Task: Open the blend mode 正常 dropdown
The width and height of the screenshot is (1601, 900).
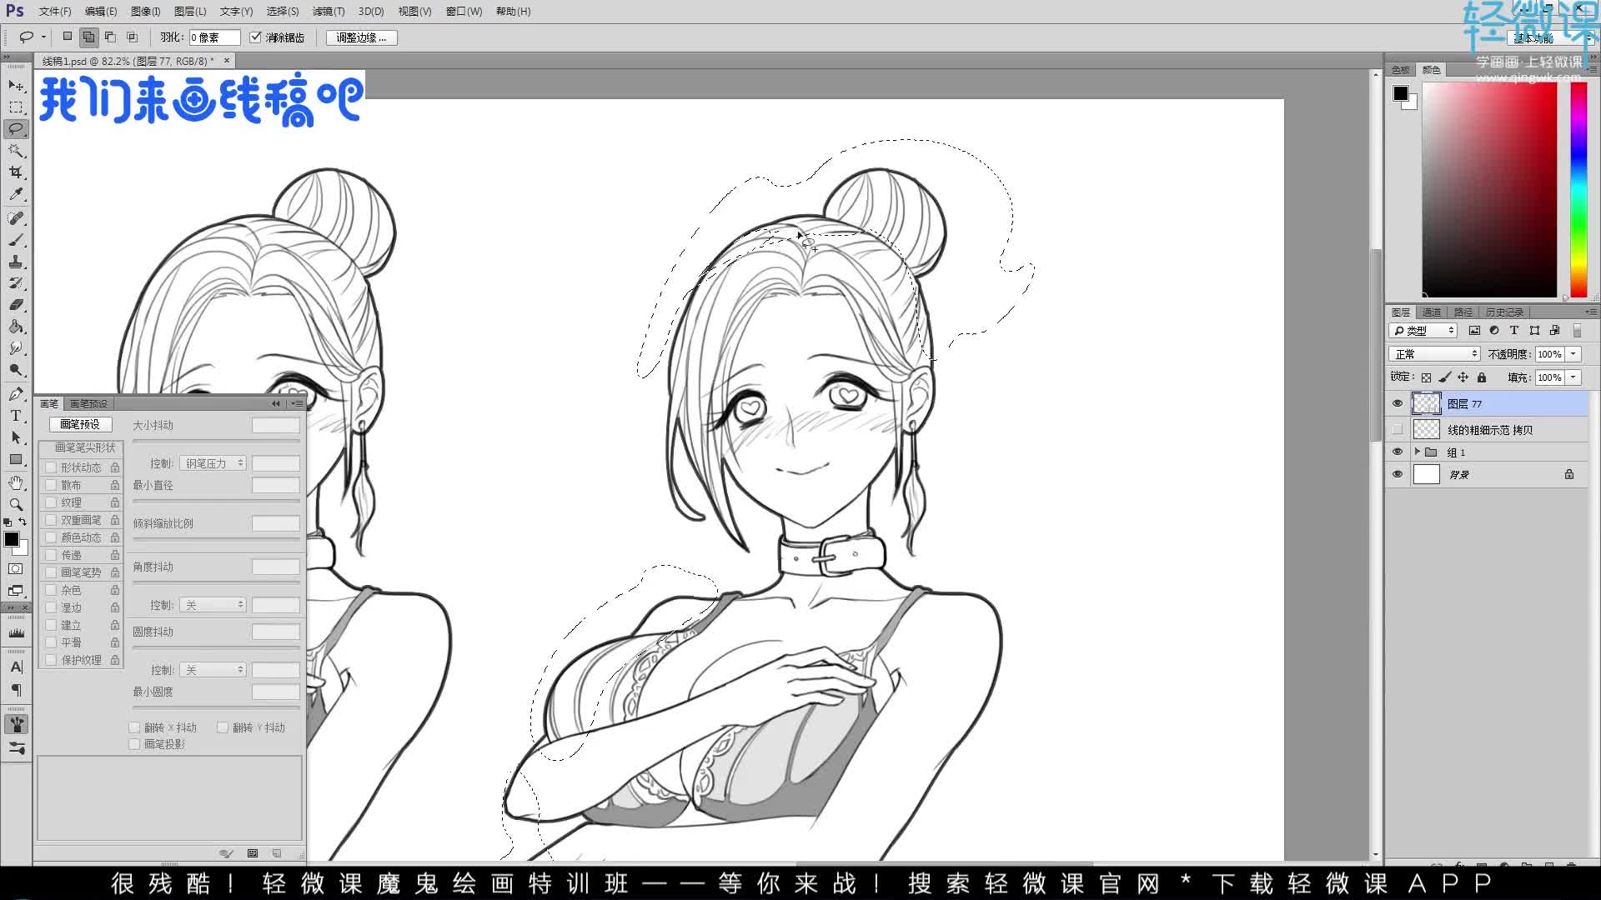Action: point(1434,354)
